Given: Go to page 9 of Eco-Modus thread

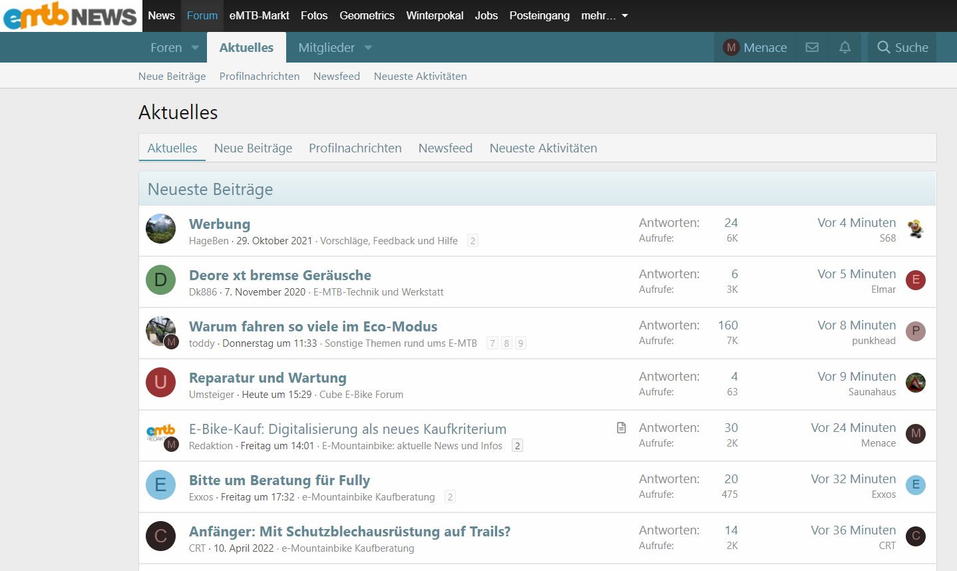Looking at the screenshot, I should 520,343.
